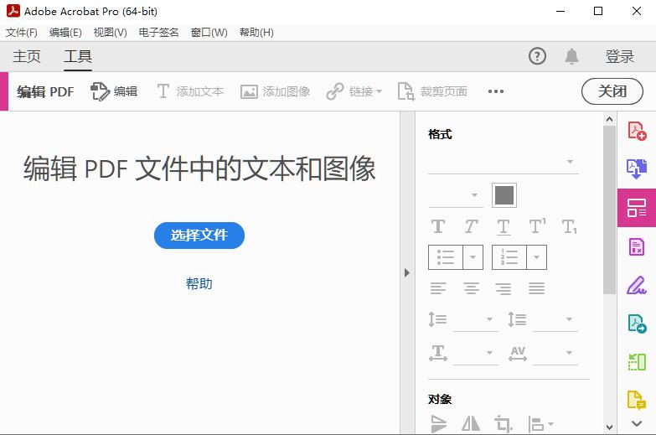Click the format panel scroll up arrow
Image resolution: width=656 pixels, height=435 pixels.
pyautogui.click(x=610, y=119)
